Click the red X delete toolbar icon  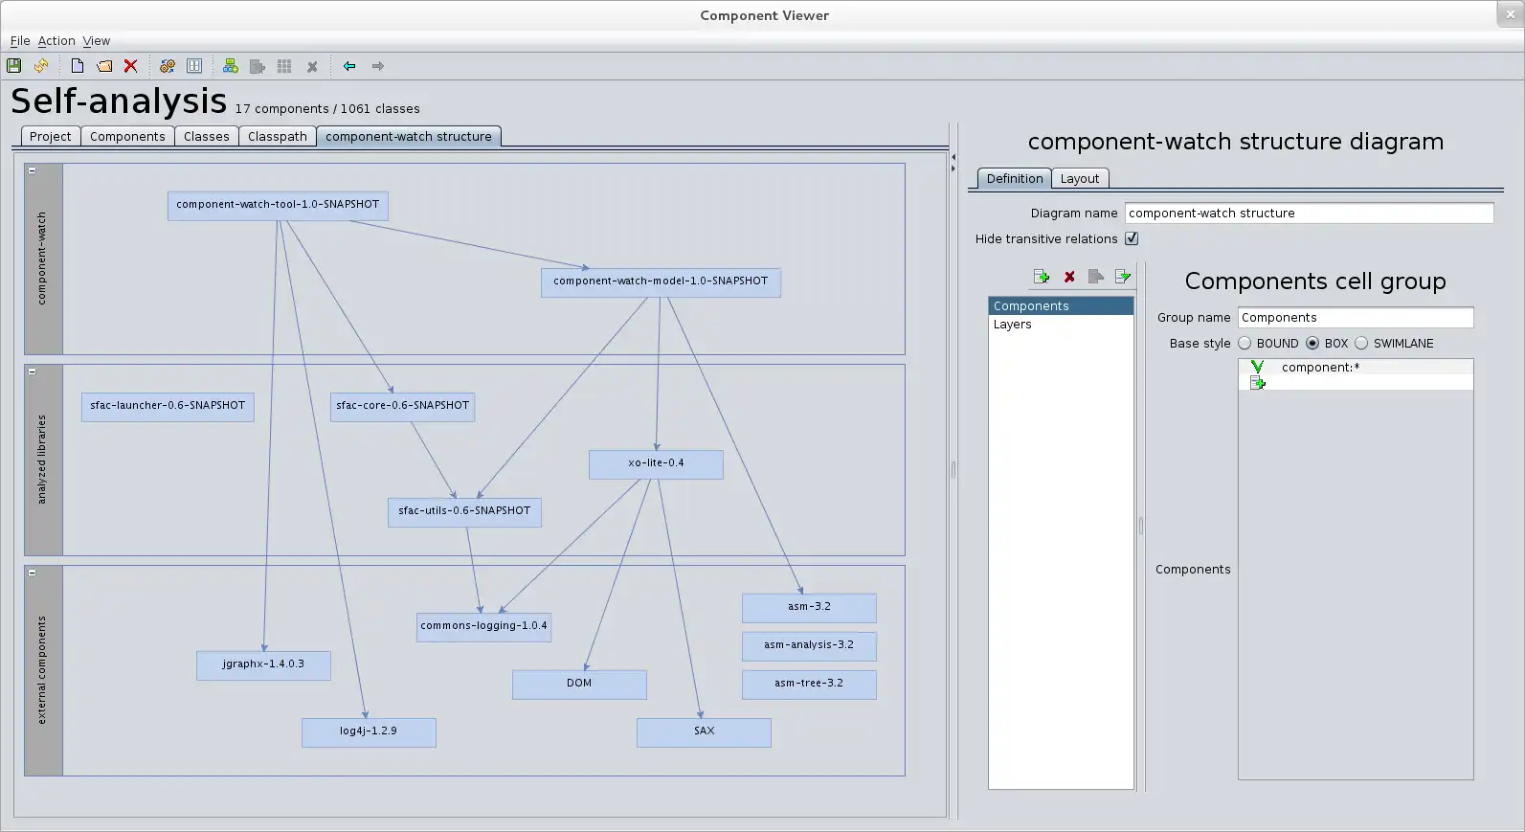[x=131, y=66]
